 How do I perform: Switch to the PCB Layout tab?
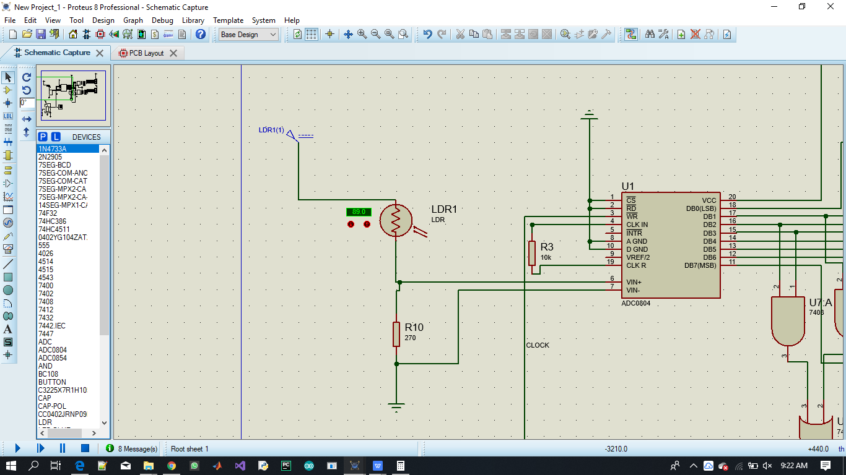(x=146, y=53)
